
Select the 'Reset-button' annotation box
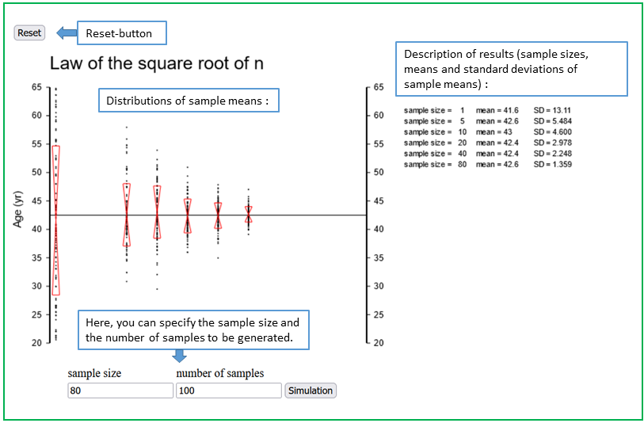point(122,33)
